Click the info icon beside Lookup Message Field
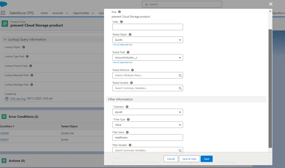Screen dimensions: 285x168 [32, 85]
